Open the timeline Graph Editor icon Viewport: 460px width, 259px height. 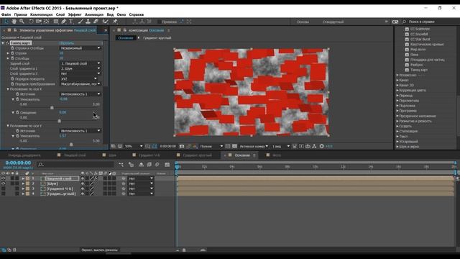(x=167, y=165)
